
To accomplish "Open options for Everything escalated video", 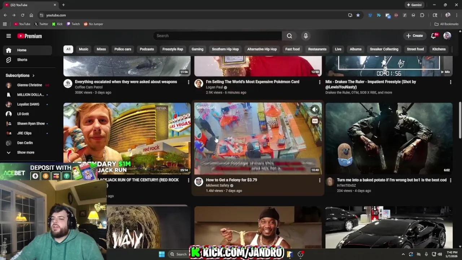I will coord(188,82).
